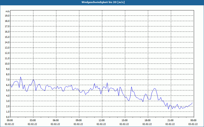Click the 9,0 y-axis label
This screenshot has height=127, width=204.
(8, 69)
